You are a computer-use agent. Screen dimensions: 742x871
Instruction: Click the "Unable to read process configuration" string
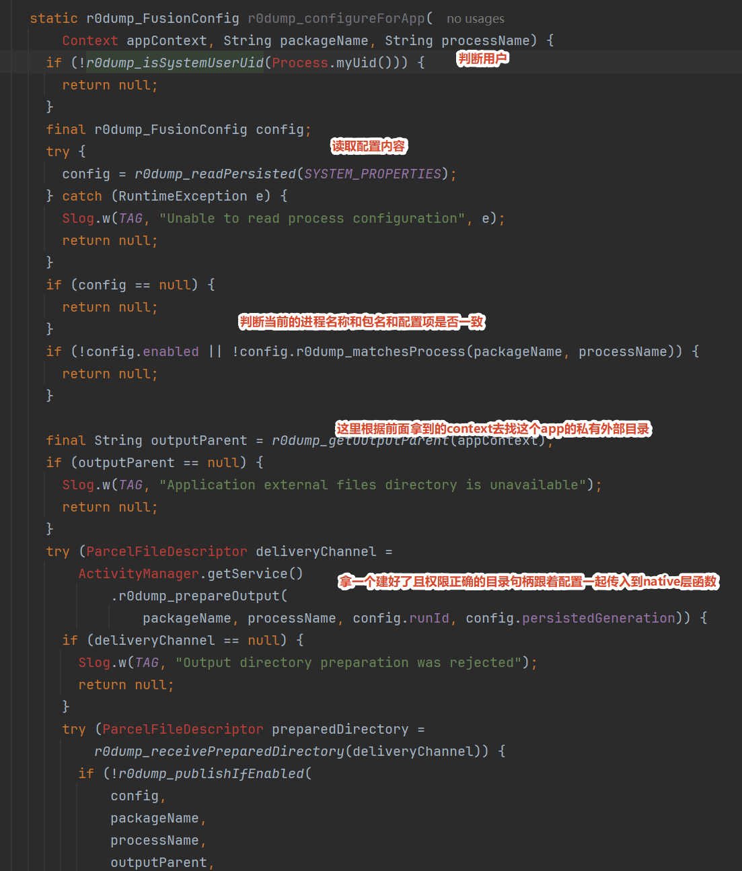pyautogui.click(x=312, y=218)
